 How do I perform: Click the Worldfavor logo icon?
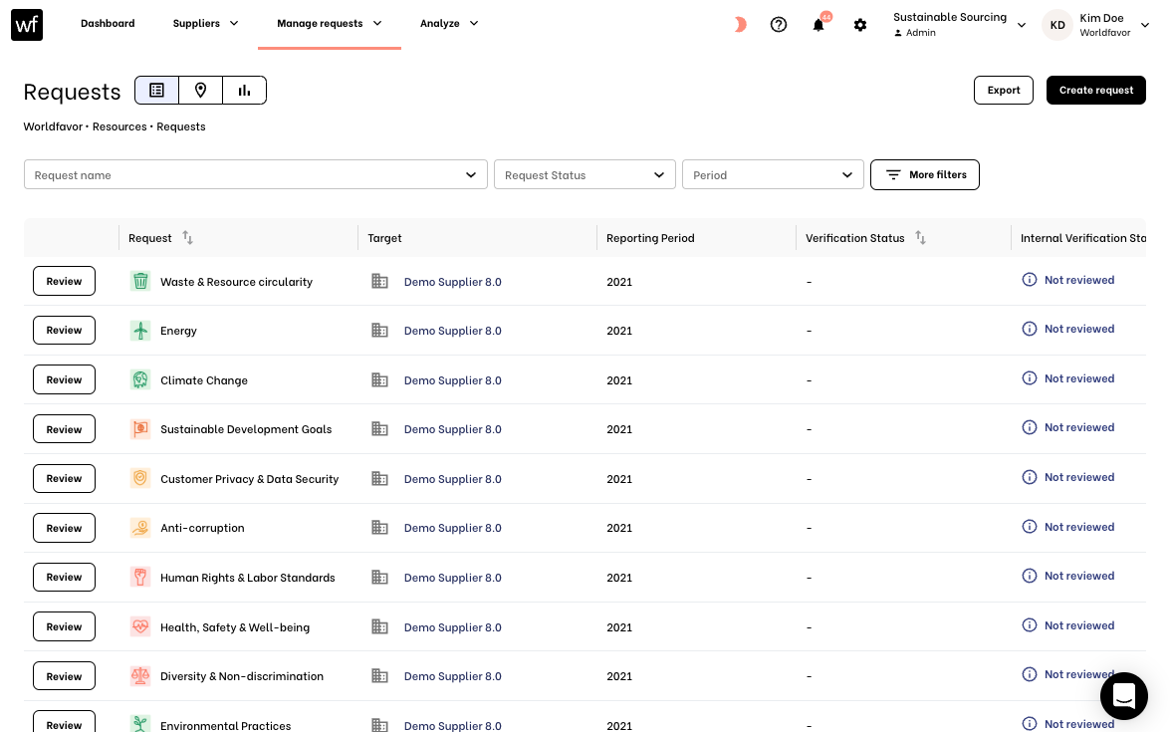pos(27,24)
